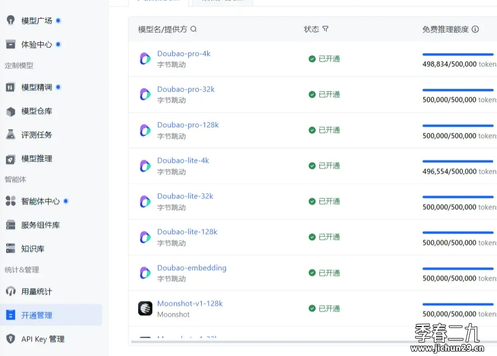Click the 评测任务 flask icon
497x356 pixels.
pyautogui.click(x=10, y=134)
